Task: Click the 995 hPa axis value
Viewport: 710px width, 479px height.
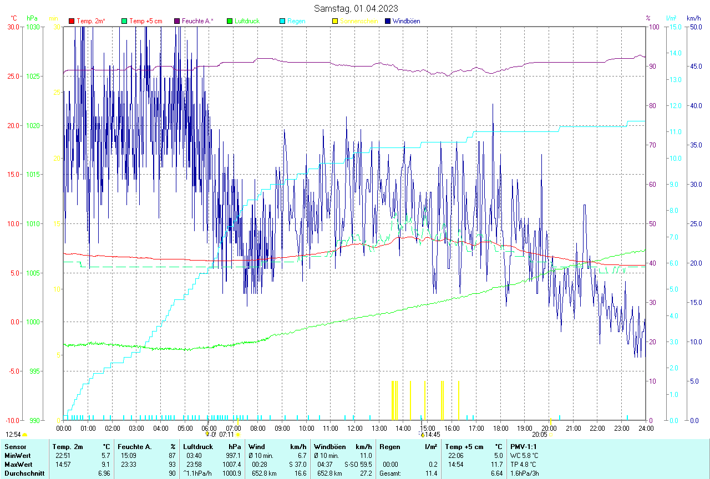Action: click(34, 371)
